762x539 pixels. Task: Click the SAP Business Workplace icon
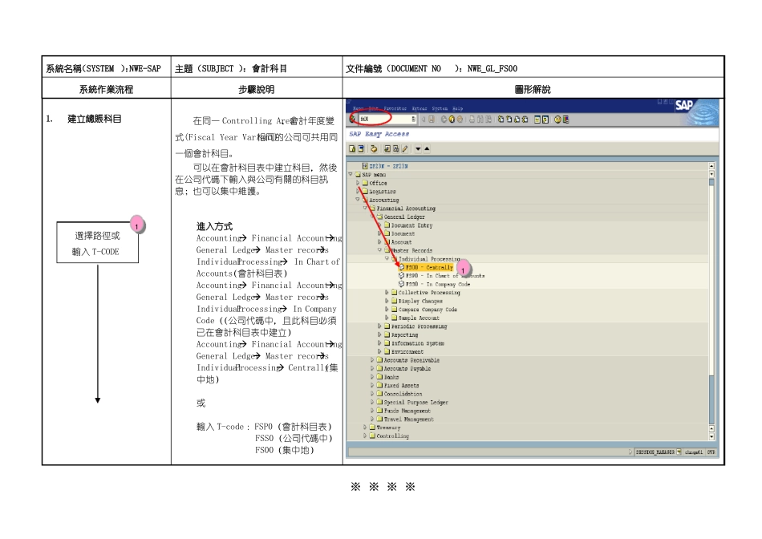374,148
